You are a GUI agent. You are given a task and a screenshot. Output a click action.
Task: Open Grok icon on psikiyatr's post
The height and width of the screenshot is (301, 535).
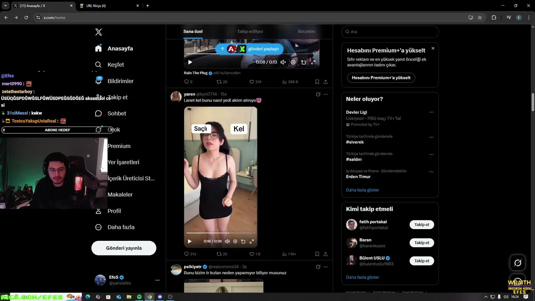pyautogui.click(x=318, y=267)
